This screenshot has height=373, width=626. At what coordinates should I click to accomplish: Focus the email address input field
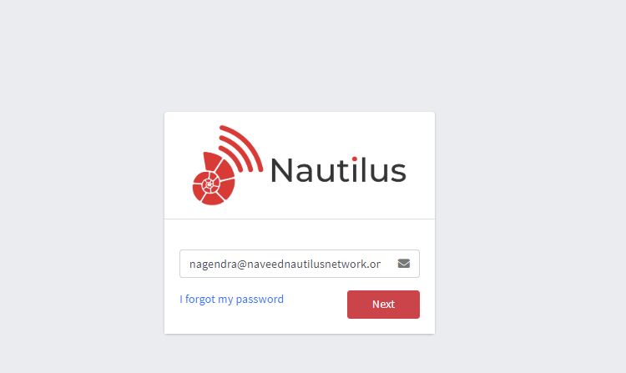(x=300, y=264)
